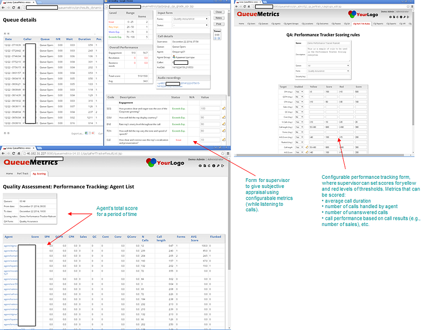This screenshot has width=425, height=330.
Task: Click the Yellow threshold field for SPH row
Action: pyautogui.click(x=316, y=92)
